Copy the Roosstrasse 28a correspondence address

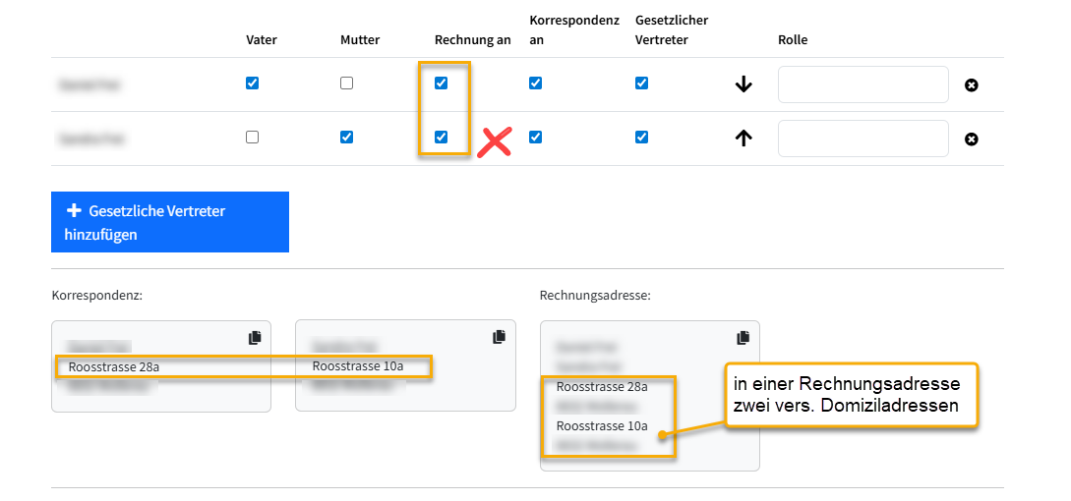click(255, 338)
